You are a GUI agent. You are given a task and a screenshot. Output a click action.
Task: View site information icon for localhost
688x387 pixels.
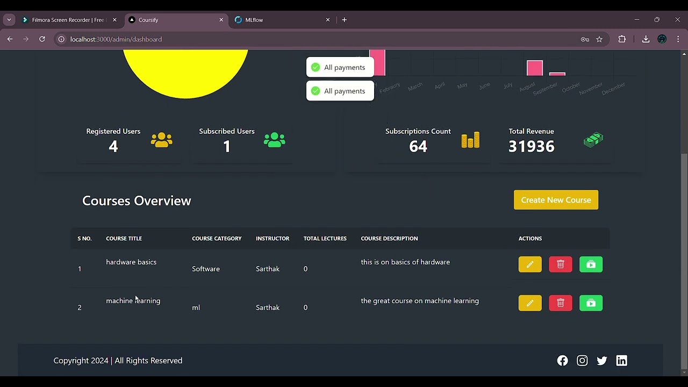(61, 39)
